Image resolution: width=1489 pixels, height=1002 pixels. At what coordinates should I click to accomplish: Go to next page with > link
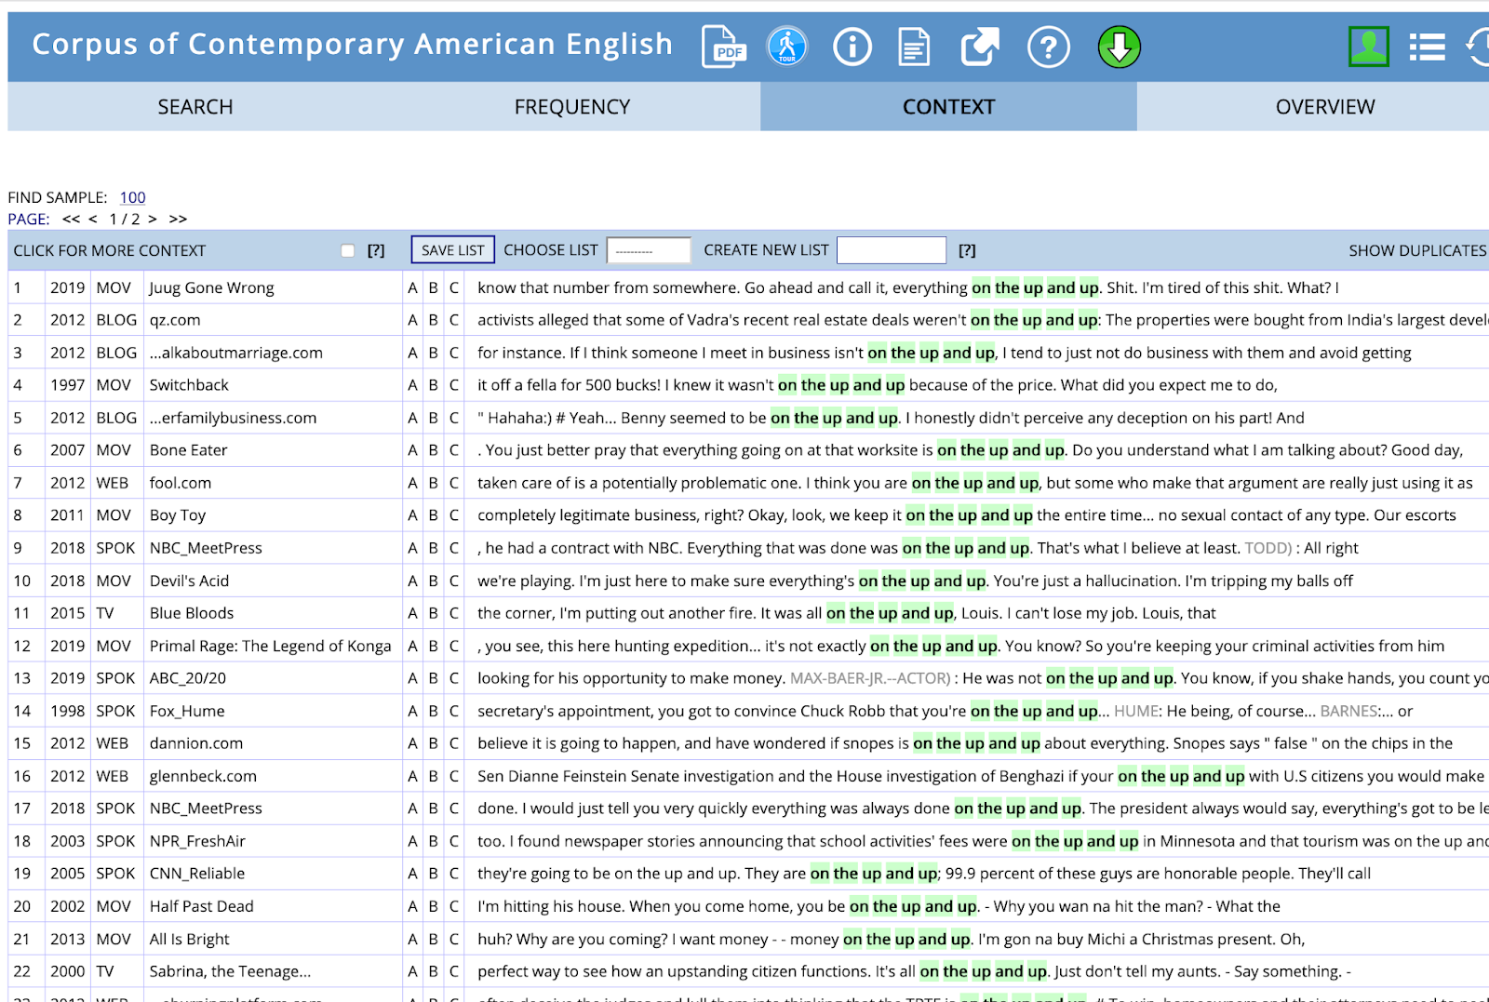152,219
